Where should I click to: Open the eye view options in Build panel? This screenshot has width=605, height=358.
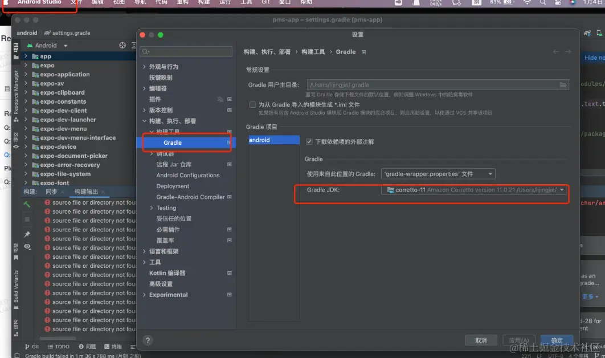27,246
